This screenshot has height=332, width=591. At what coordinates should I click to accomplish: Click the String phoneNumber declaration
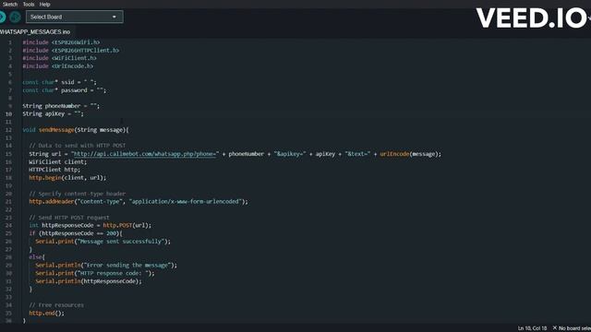61,106
